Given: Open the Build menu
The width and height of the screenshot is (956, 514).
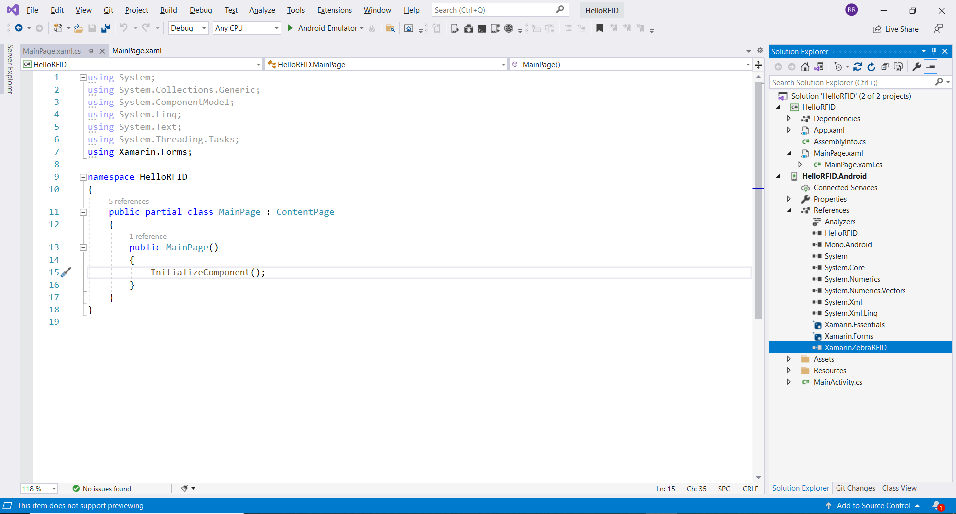Looking at the screenshot, I should point(168,10).
